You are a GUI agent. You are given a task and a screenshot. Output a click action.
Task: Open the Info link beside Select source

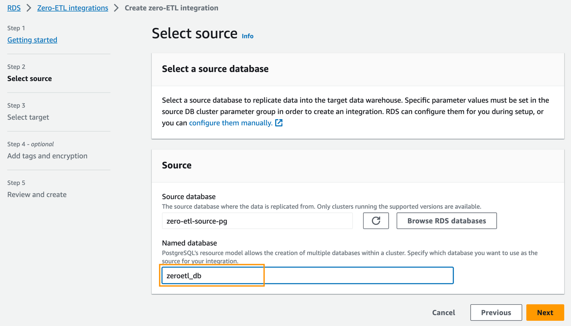(248, 36)
